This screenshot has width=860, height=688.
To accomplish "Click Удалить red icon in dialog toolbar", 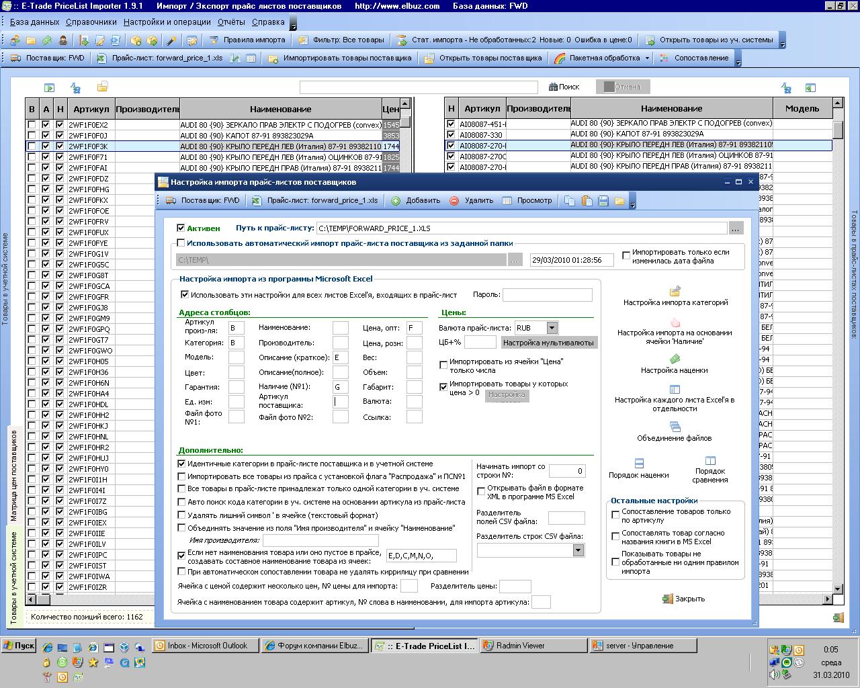I will pos(454,201).
